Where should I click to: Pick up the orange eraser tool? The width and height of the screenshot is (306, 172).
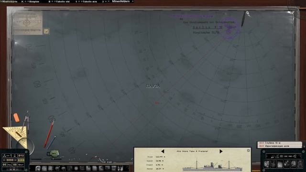[16, 118]
